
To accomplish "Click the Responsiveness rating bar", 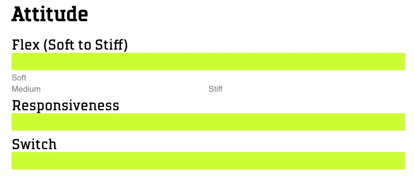I will (208, 122).
